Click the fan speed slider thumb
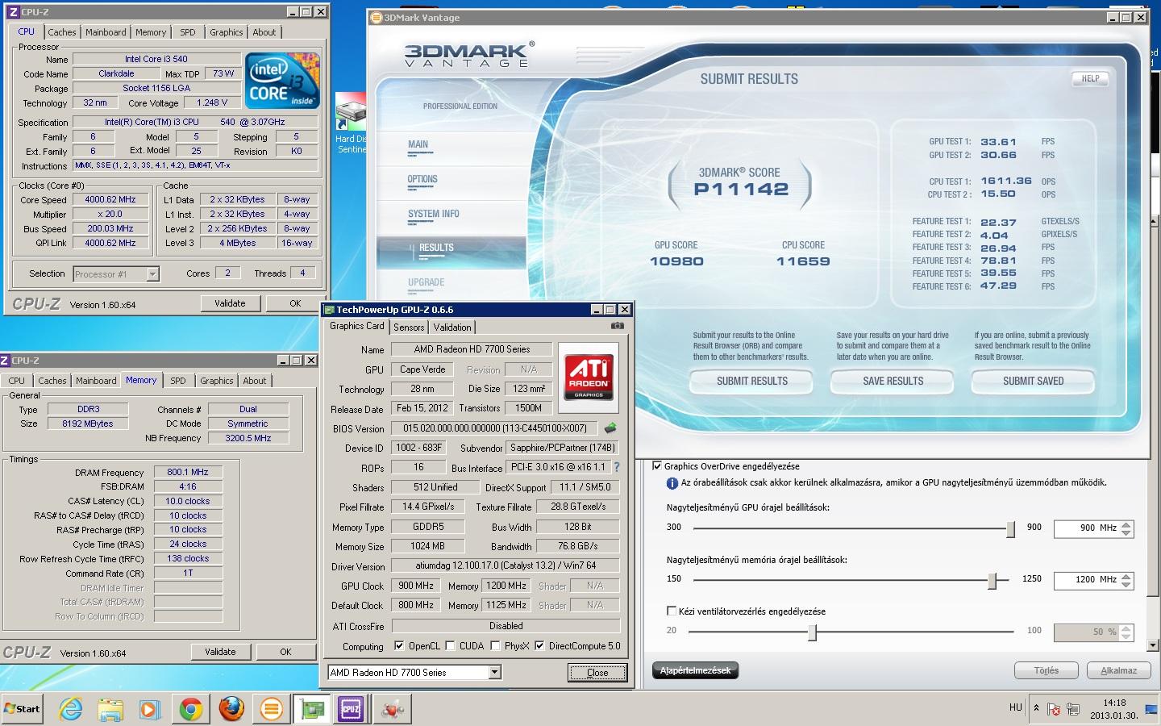The image size is (1161, 726). click(x=812, y=632)
